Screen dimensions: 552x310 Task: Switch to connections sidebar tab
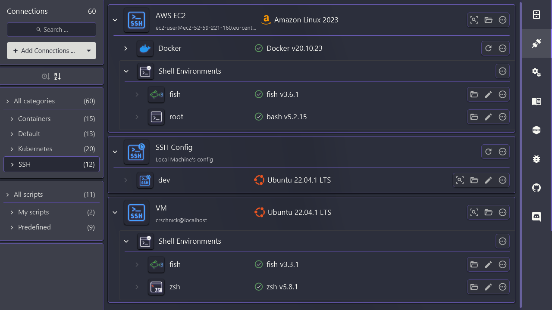[x=536, y=43]
